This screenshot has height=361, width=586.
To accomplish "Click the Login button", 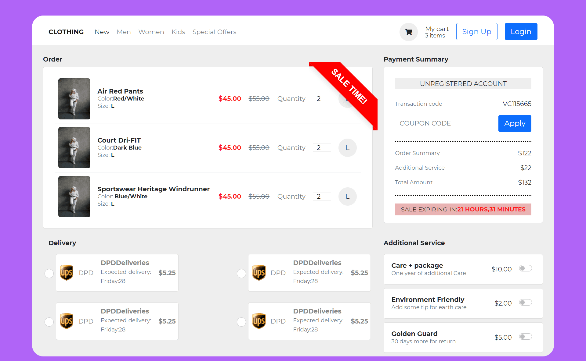I will [521, 31].
